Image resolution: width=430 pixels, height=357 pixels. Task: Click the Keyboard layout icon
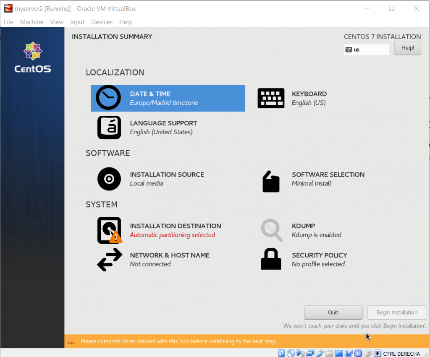[271, 98]
